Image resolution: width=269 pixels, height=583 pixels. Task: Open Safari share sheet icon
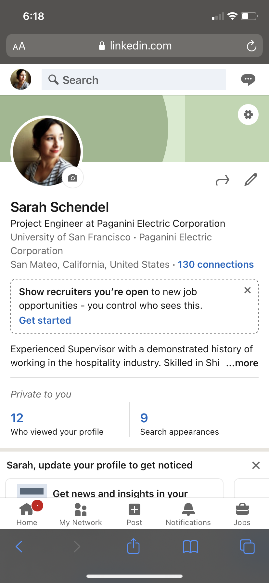click(134, 546)
